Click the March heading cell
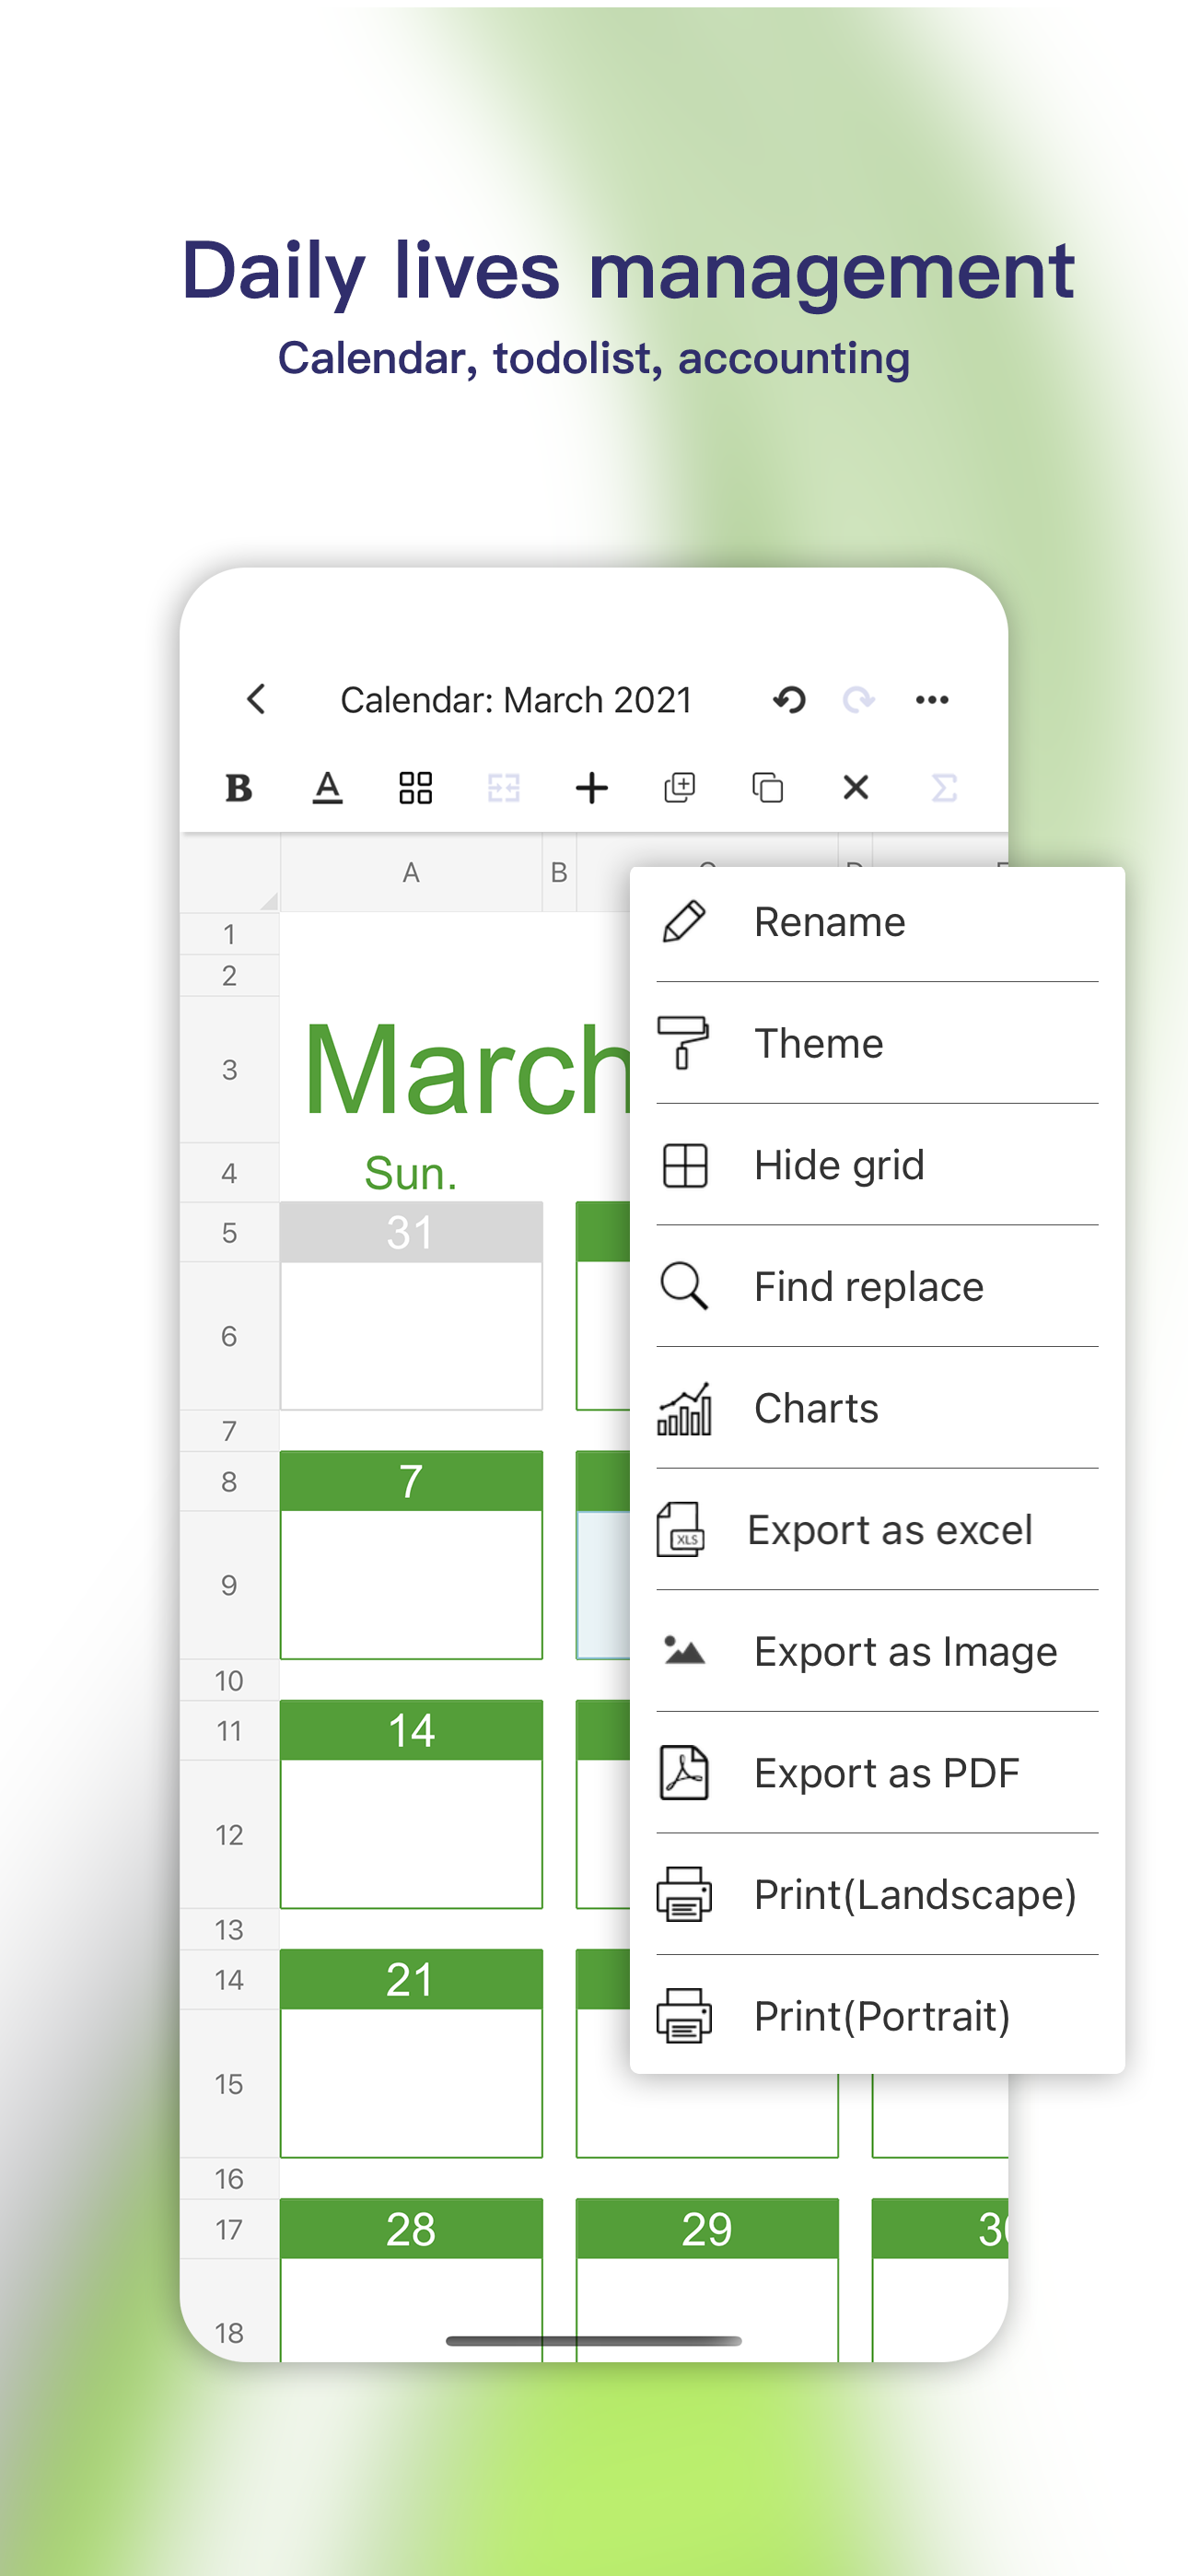The image size is (1188, 2576). tap(467, 1070)
